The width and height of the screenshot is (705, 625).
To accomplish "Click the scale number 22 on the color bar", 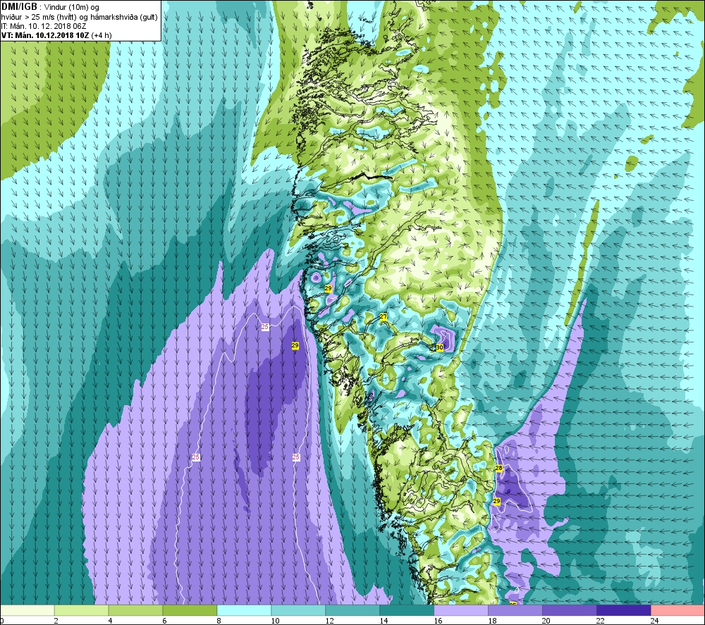I will 601,621.
